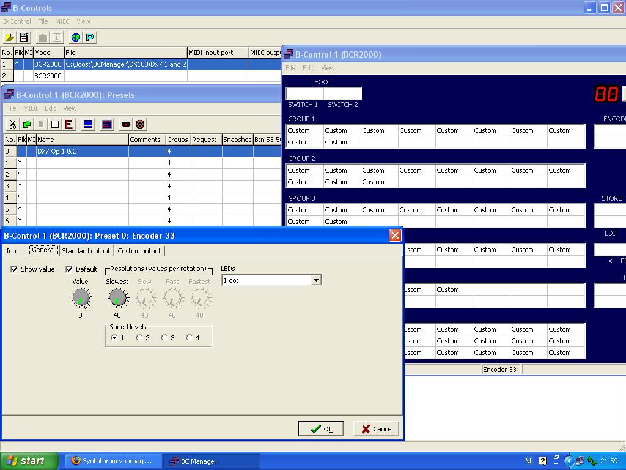Click the Foot Switch 2 field

click(x=342, y=94)
